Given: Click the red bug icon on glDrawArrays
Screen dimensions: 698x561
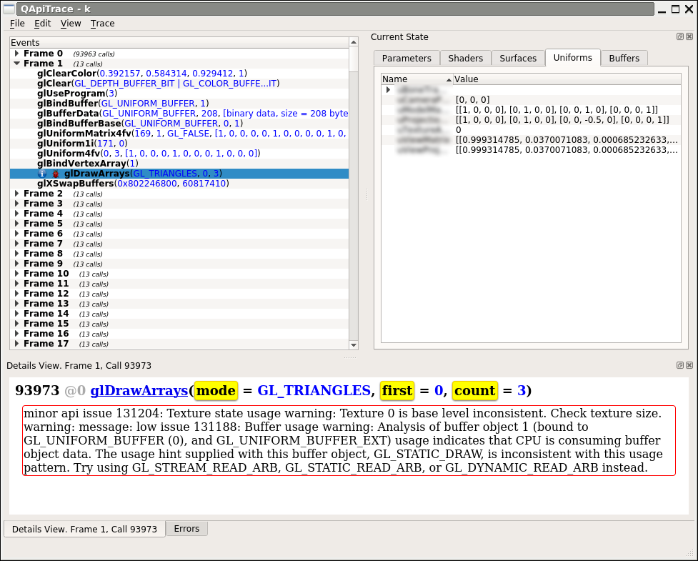Looking at the screenshot, I should point(56,174).
